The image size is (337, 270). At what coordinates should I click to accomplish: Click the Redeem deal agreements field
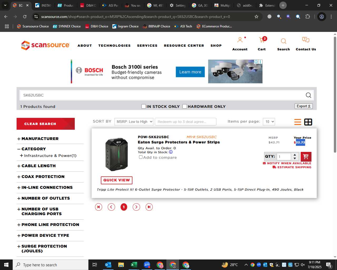click(x=186, y=122)
